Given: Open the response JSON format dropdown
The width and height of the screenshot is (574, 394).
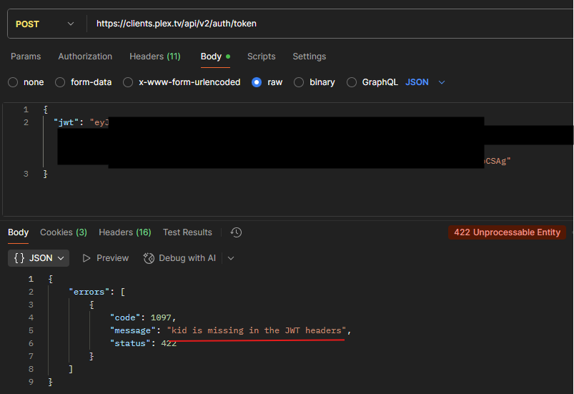Looking at the screenshot, I should coord(39,258).
